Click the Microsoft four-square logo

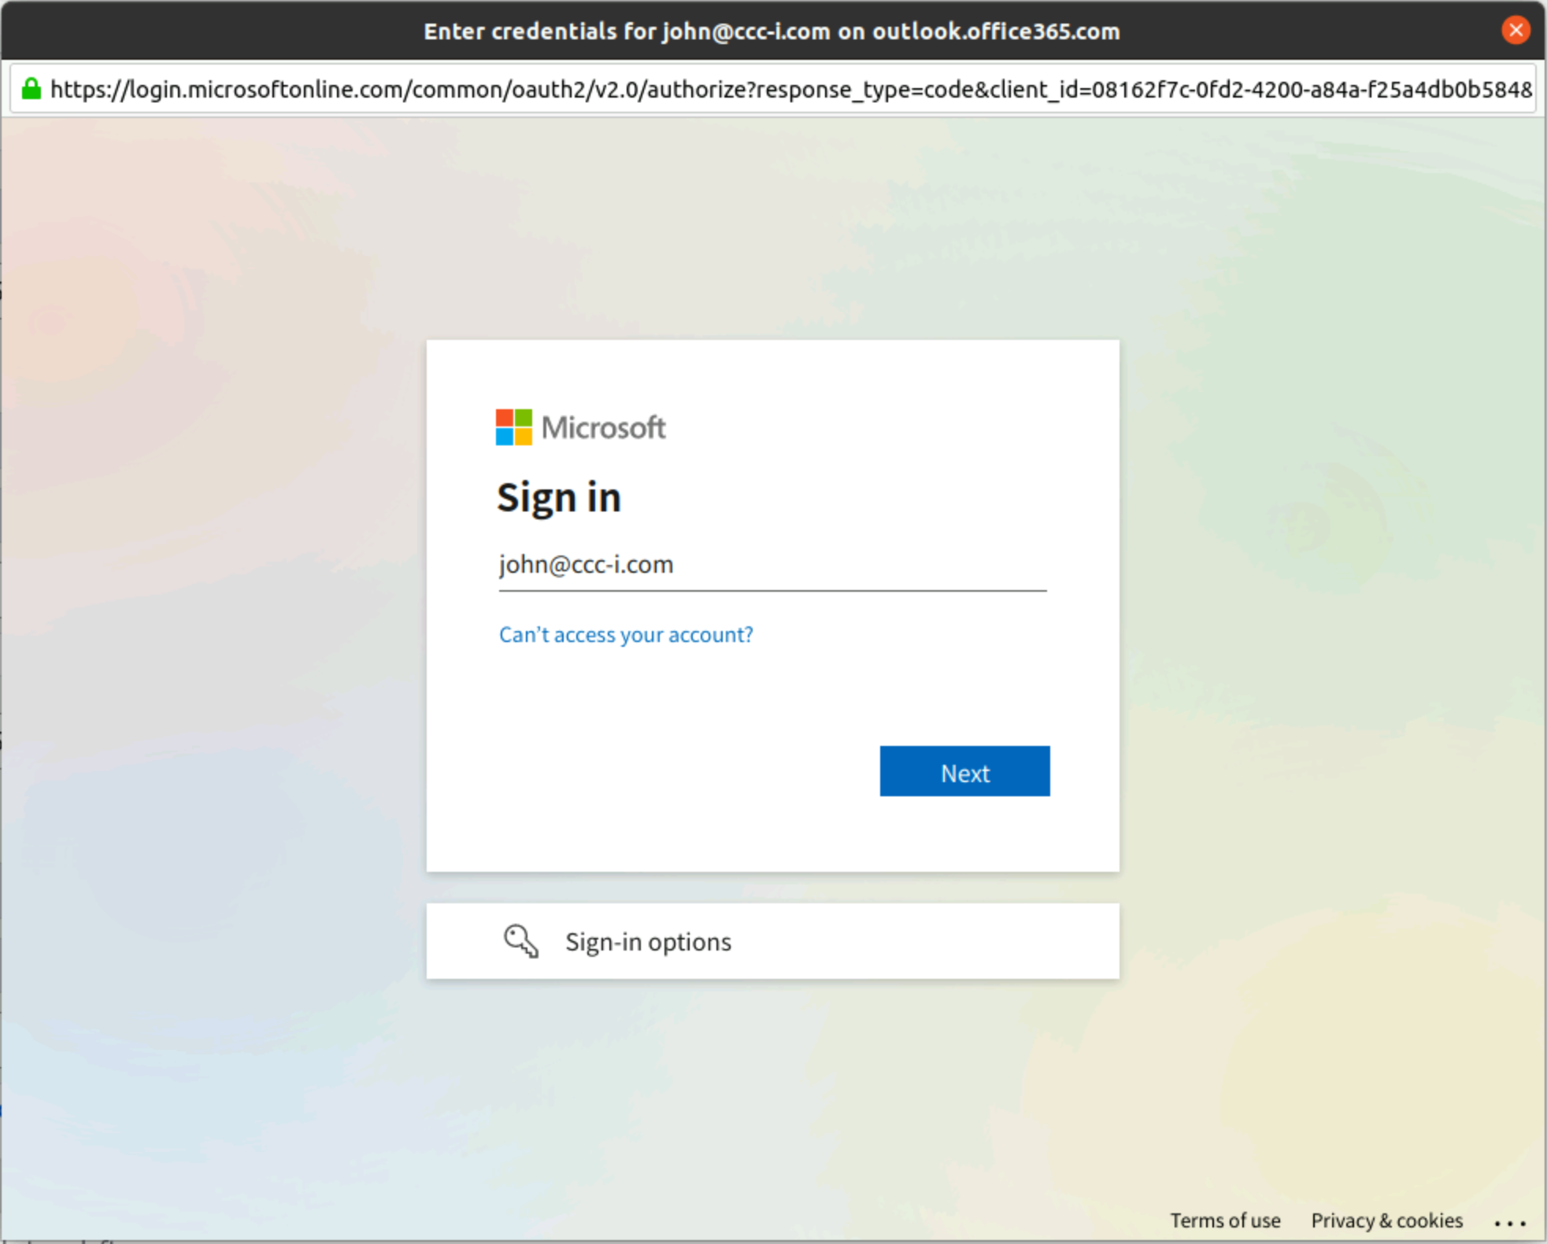click(x=513, y=427)
